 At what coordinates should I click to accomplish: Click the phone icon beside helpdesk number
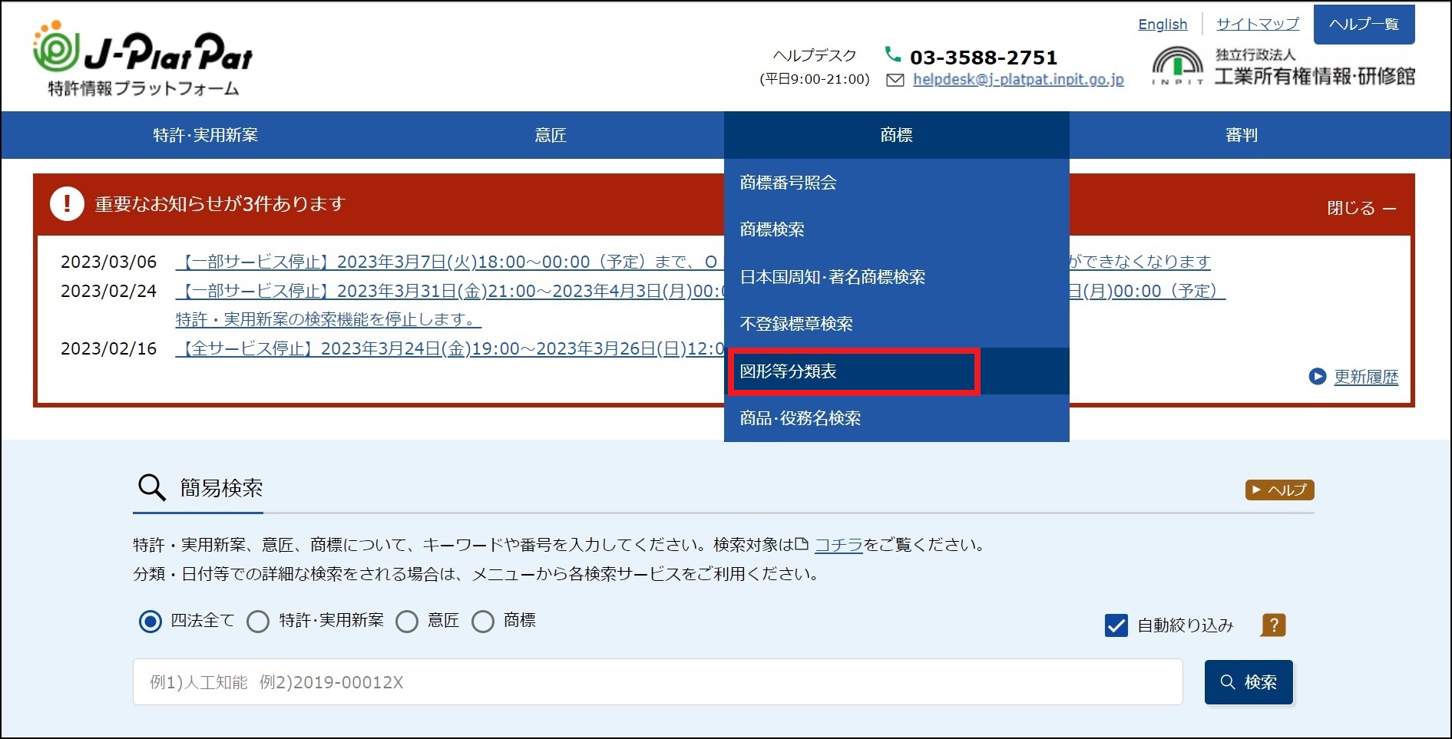pos(892,54)
